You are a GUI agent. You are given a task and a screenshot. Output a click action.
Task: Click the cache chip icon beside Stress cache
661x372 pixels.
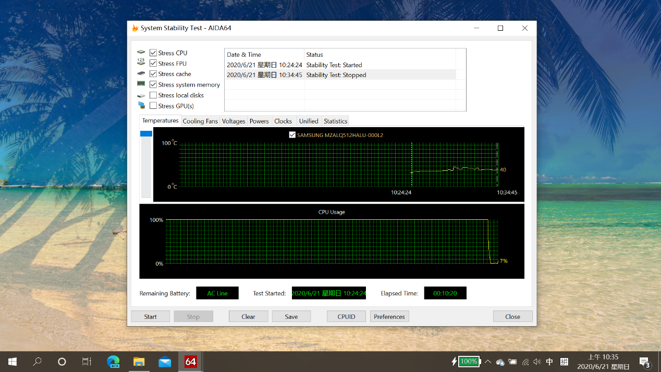pyautogui.click(x=141, y=74)
